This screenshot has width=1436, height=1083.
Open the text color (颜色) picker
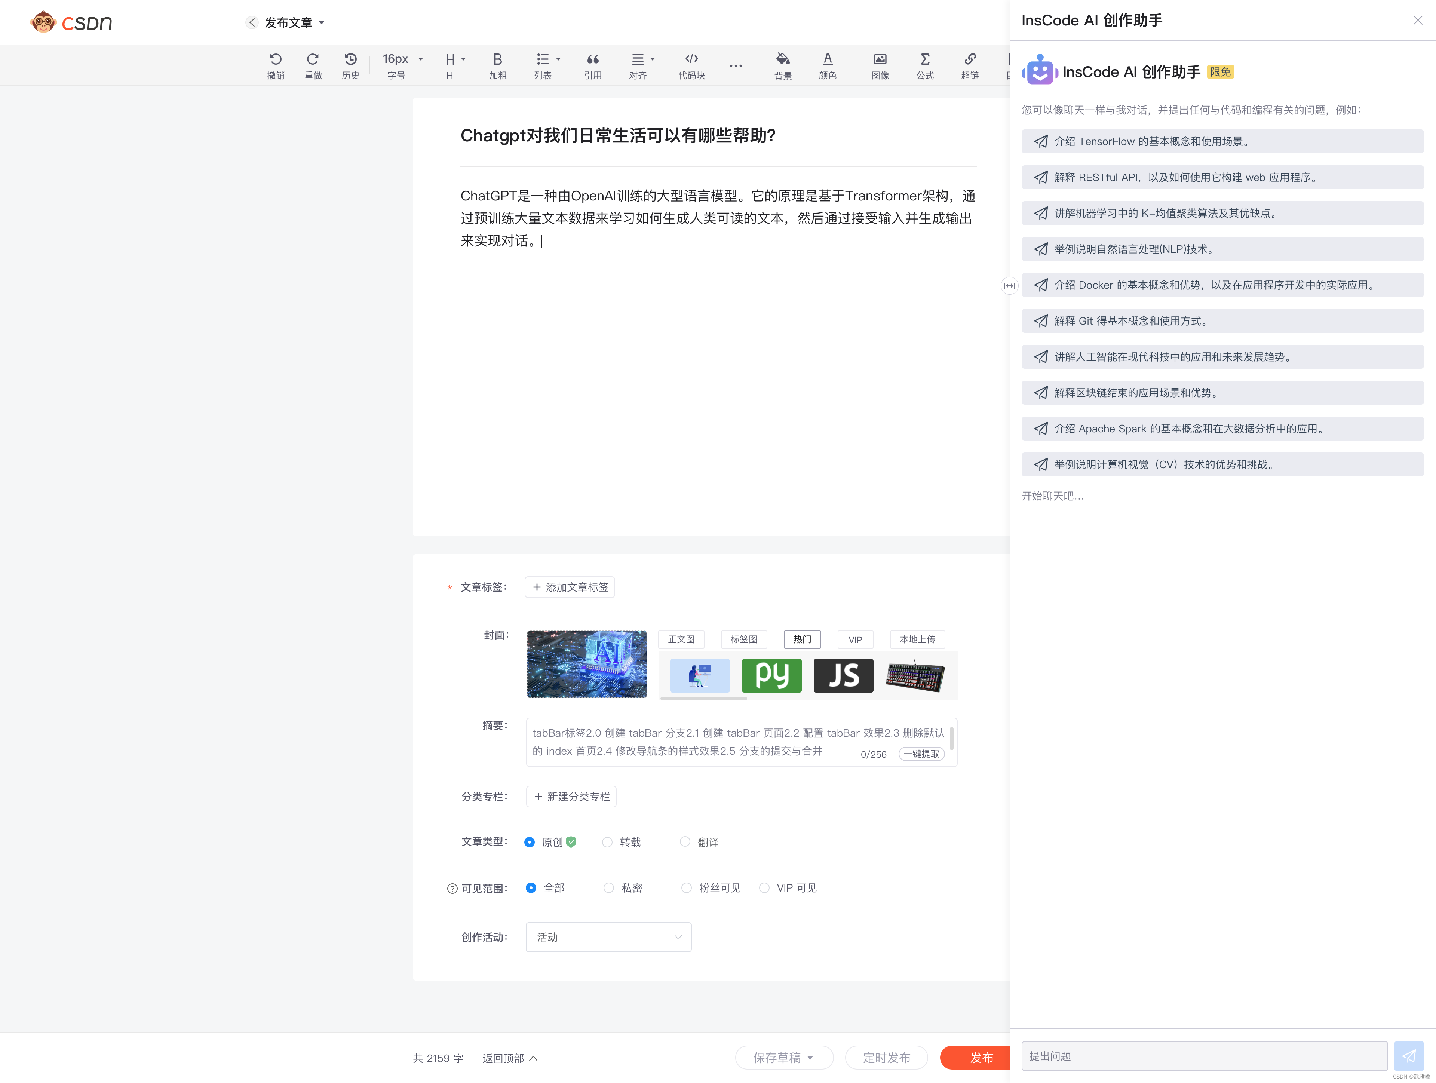[x=827, y=65]
